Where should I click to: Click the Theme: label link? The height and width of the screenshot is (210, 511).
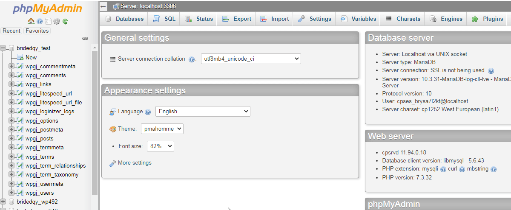pos(127,129)
